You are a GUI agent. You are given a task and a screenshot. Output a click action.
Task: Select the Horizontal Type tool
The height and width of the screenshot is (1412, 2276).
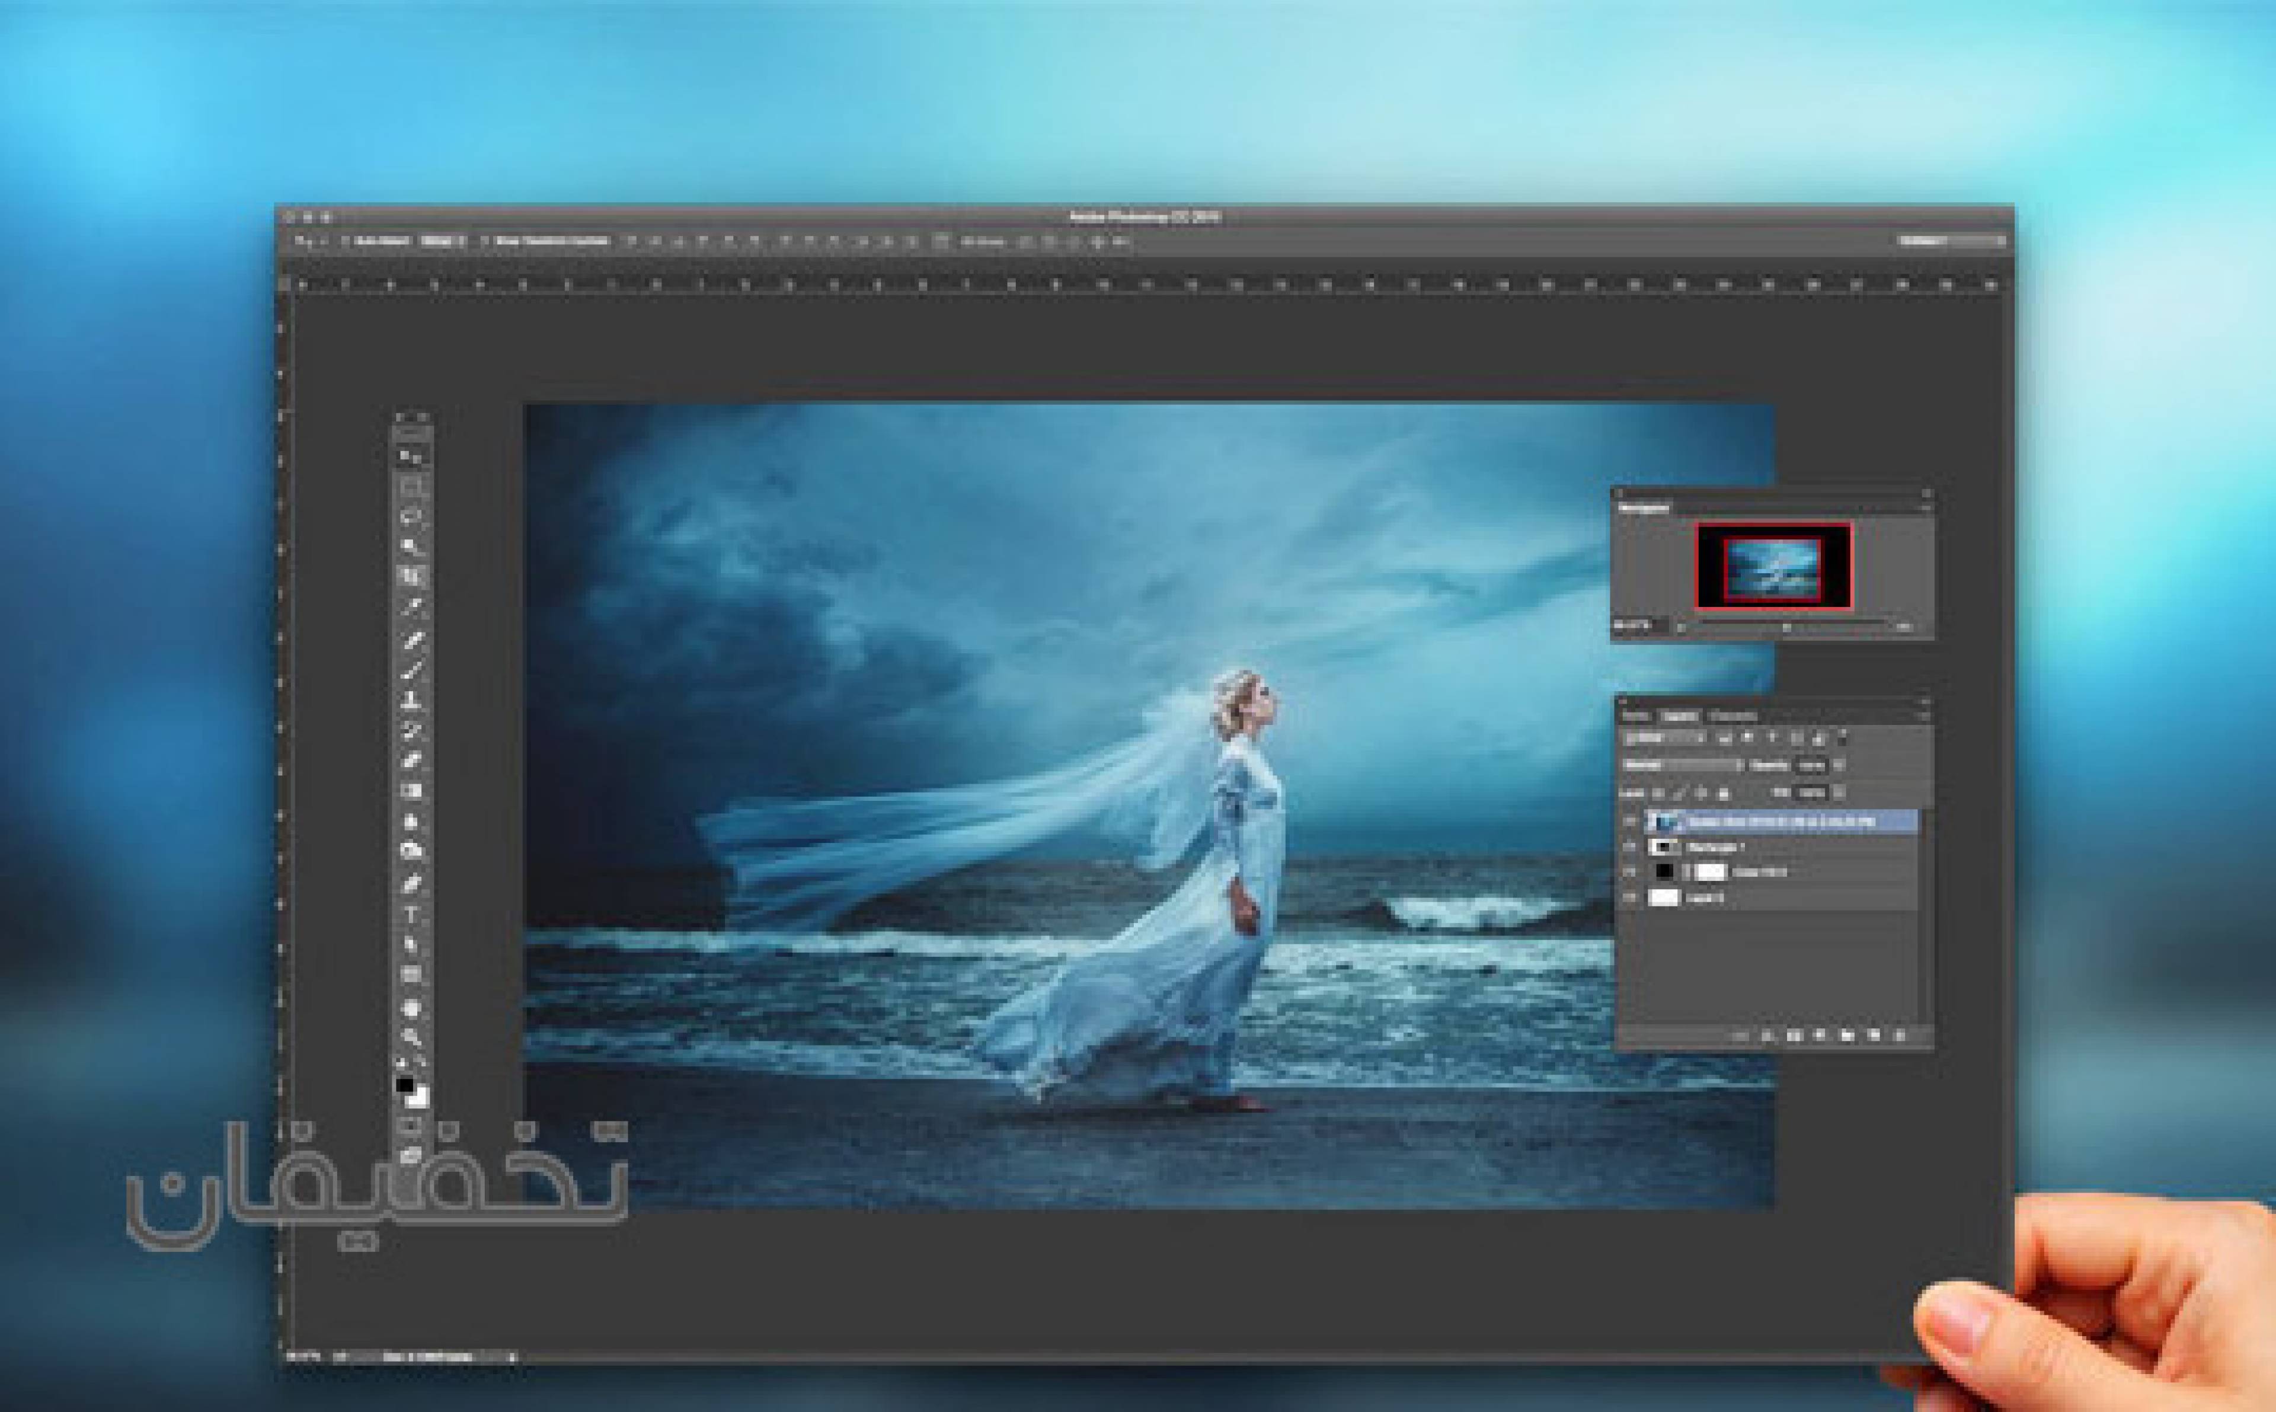click(x=411, y=913)
